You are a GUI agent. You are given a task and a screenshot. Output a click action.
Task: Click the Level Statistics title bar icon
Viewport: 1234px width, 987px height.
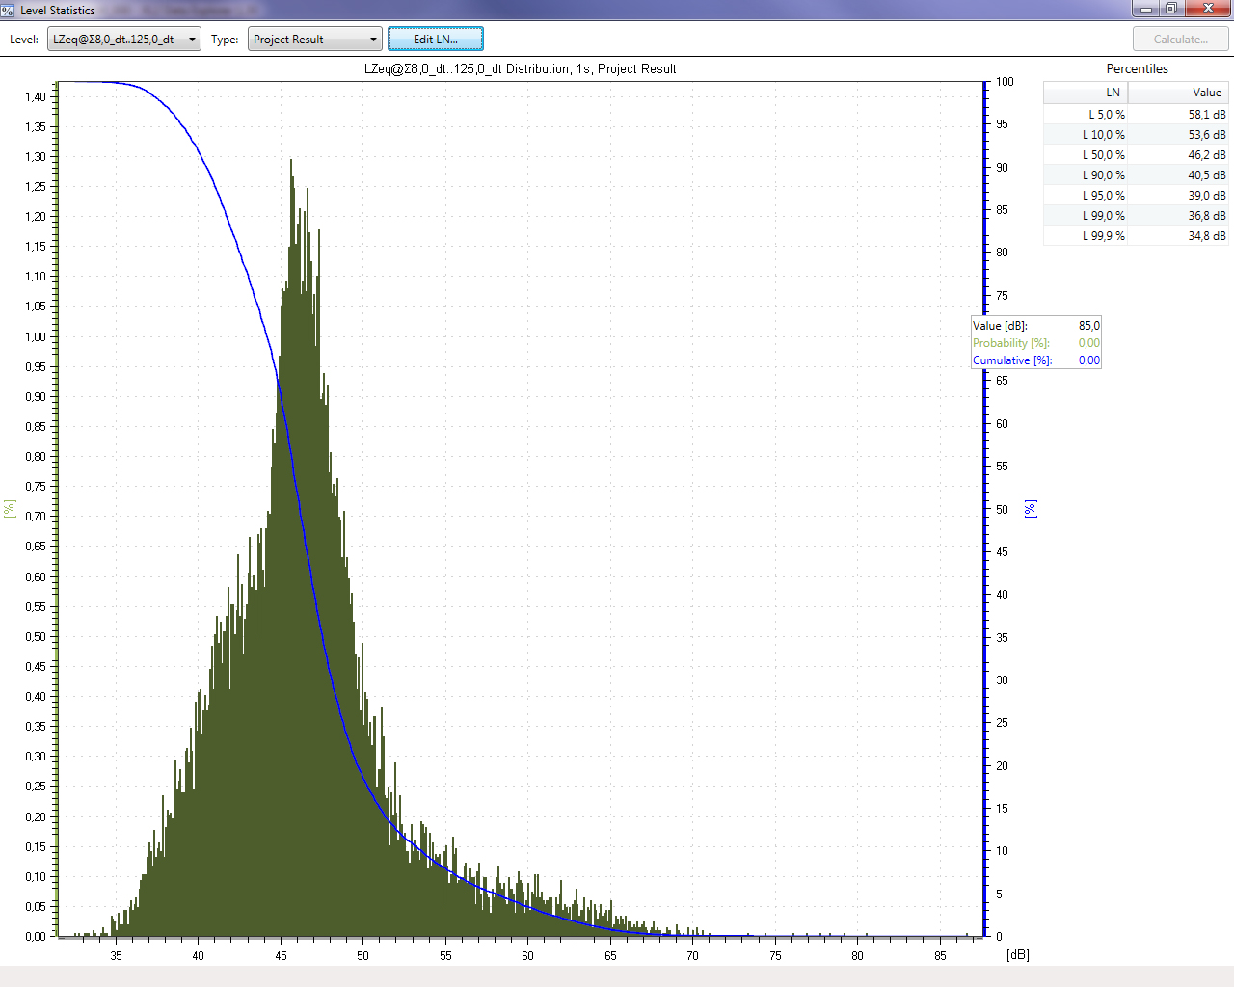[8, 10]
